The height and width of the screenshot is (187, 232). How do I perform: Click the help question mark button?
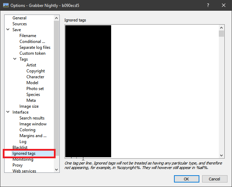(x=208, y=5)
